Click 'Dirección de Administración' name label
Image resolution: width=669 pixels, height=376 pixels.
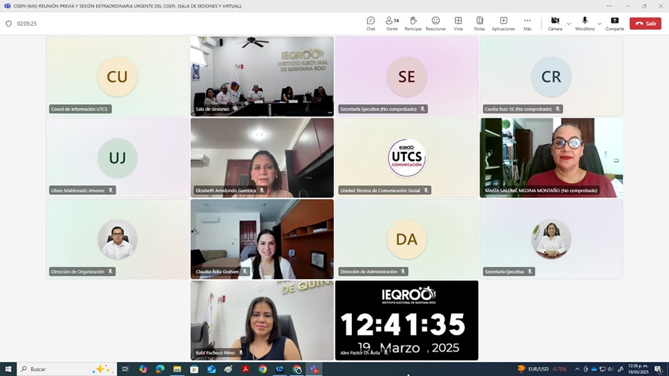[x=373, y=272]
